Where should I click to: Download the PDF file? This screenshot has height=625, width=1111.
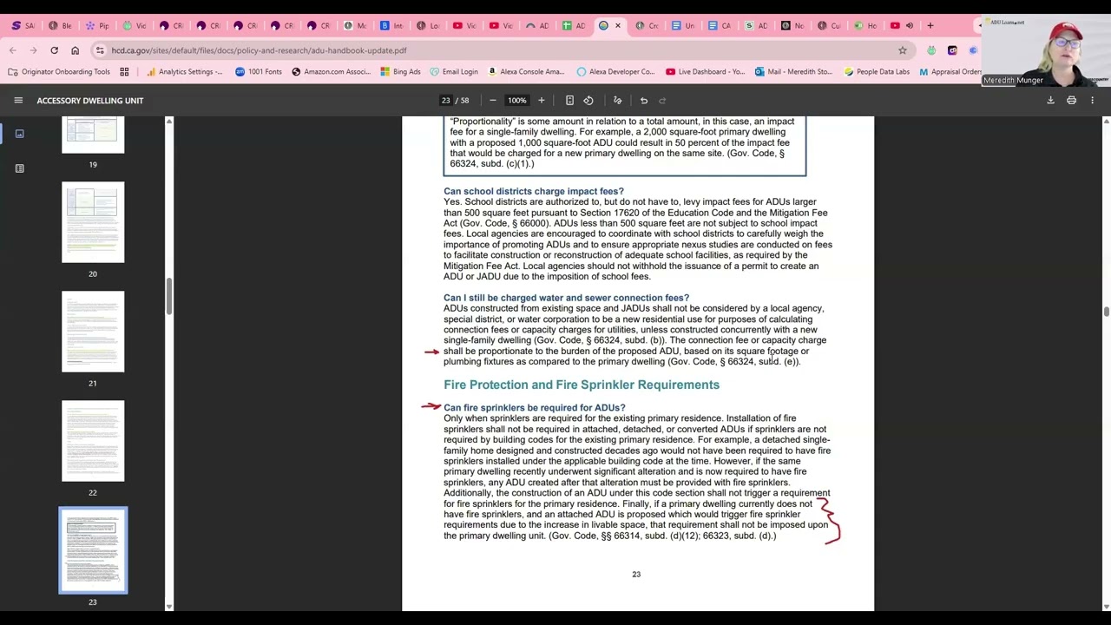(1050, 101)
